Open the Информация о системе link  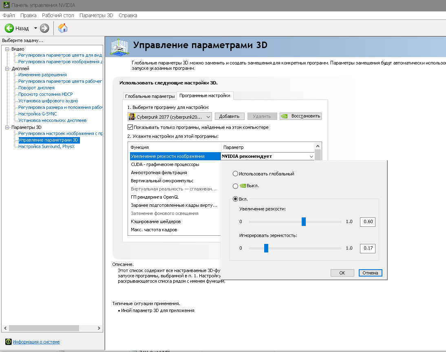[x=36, y=342]
